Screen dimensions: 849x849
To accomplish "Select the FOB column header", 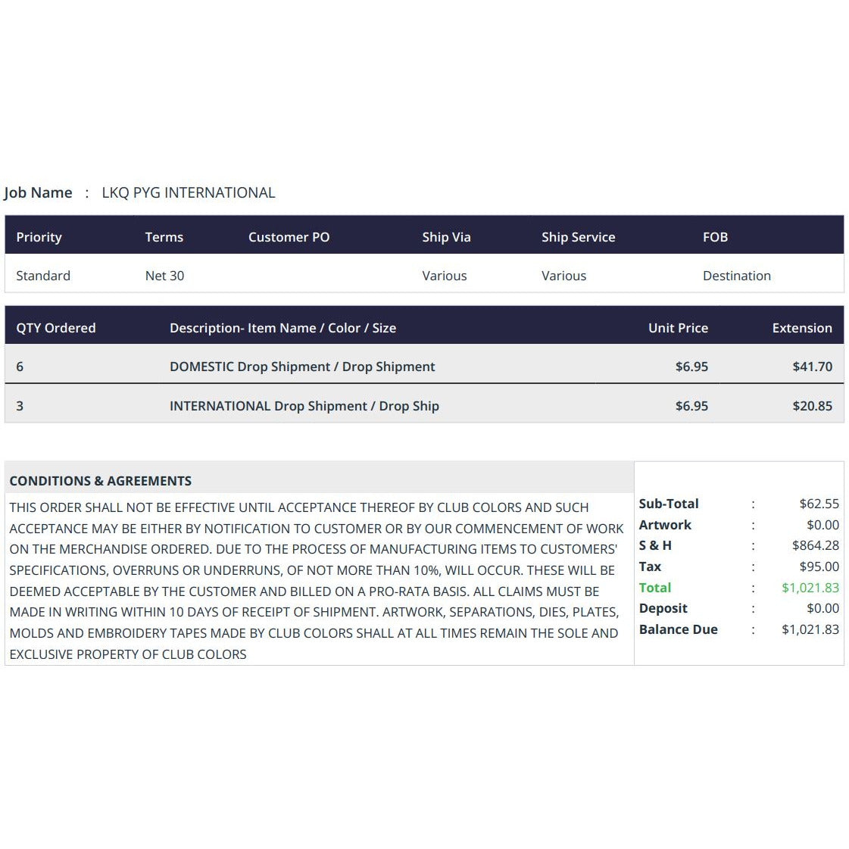I will pyautogui.click(x=715, y=237).
